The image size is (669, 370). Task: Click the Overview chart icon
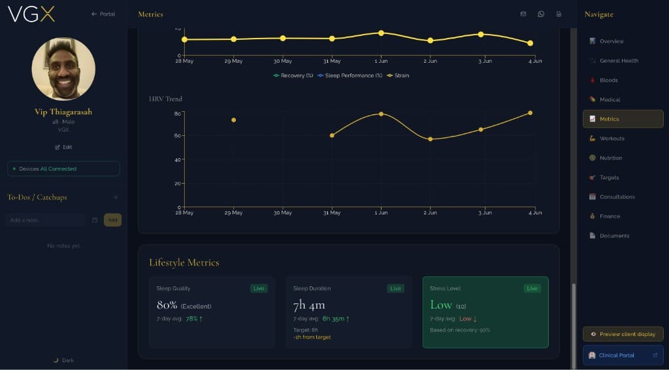pyautogui.click(x=592, y=41)
